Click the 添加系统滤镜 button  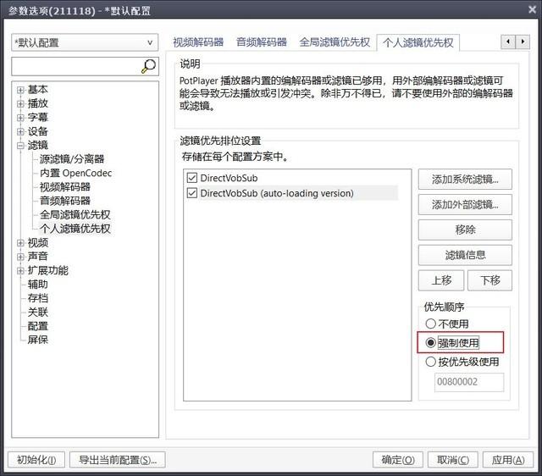tap(465, 179)
